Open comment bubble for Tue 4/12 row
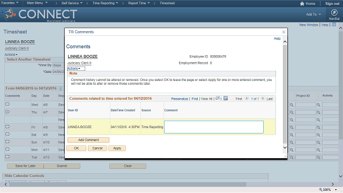Viewport: 343px width, 193px height. click(x=8, y=157)
